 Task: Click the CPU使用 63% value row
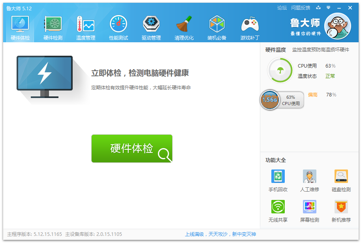[x=316, y=66]
